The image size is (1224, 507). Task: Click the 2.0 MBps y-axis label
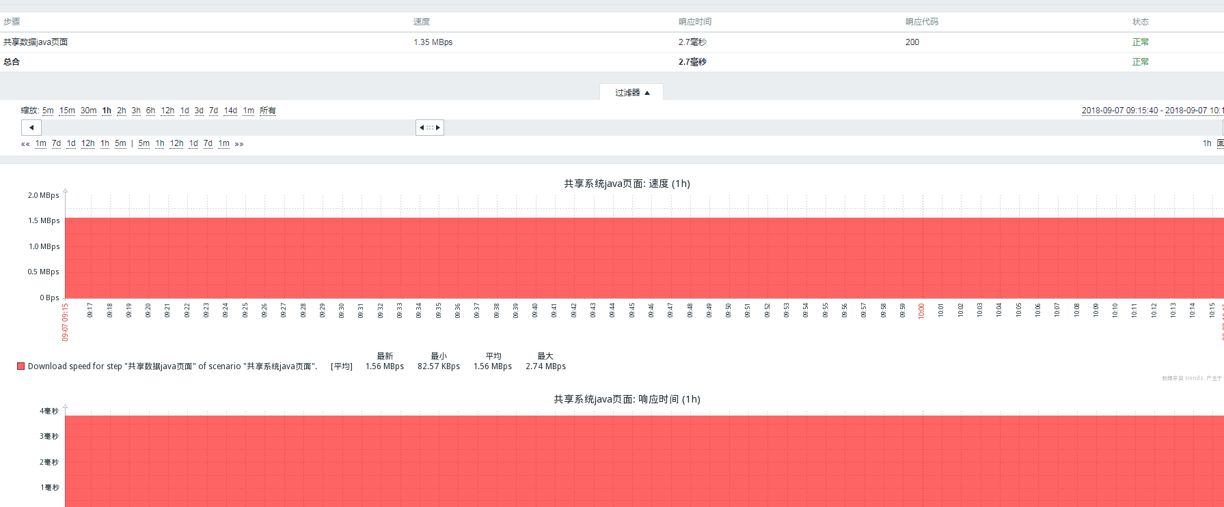[x=44, y=195]
